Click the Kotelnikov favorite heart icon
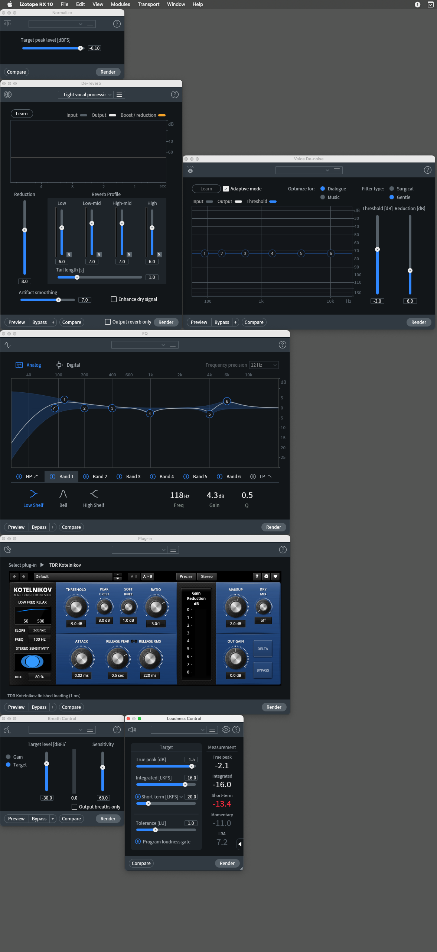 click(x=275, y=576)
